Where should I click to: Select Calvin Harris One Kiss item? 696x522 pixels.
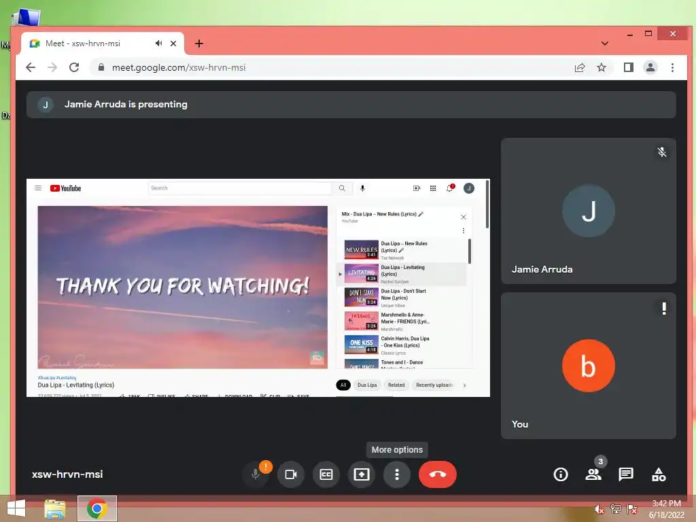[402, 345]
